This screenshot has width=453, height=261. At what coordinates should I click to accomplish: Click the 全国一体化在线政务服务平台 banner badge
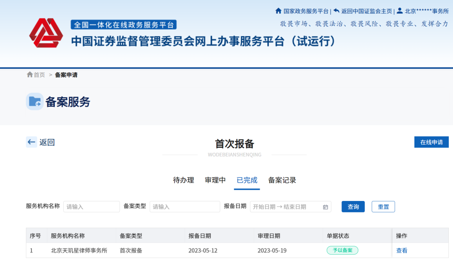coord(124,25)
